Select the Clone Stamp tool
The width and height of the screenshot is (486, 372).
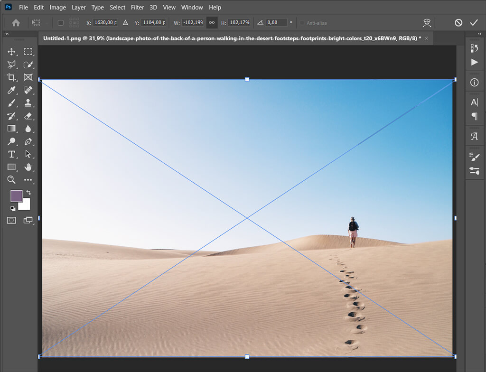(x=28, y=103)
